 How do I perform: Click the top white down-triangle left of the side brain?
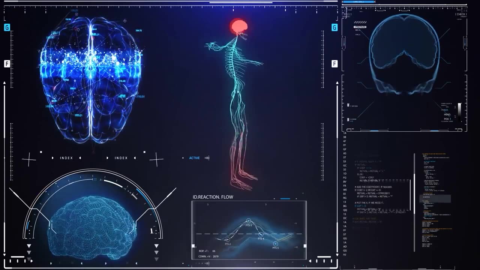(29, 246)
